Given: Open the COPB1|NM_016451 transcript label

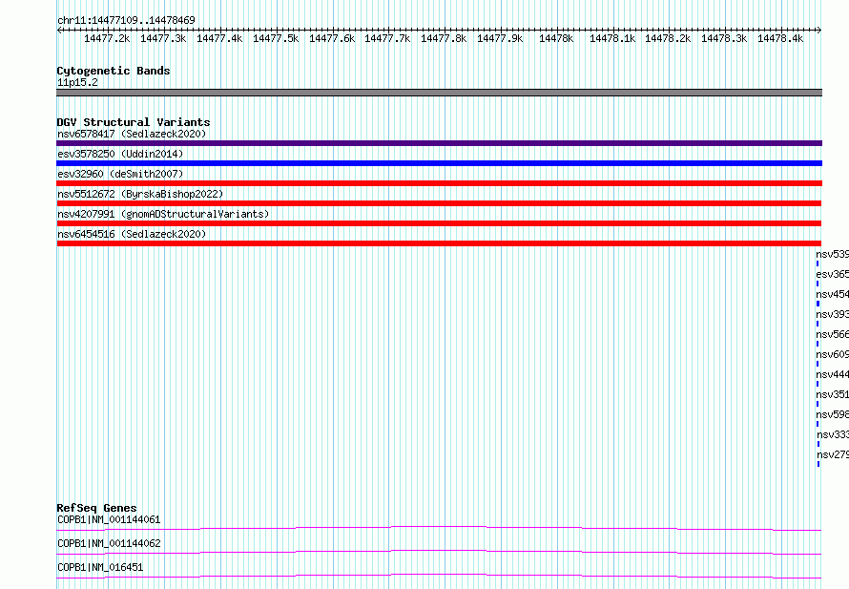Looking at the screenshot, I should (x=100, y=567).
